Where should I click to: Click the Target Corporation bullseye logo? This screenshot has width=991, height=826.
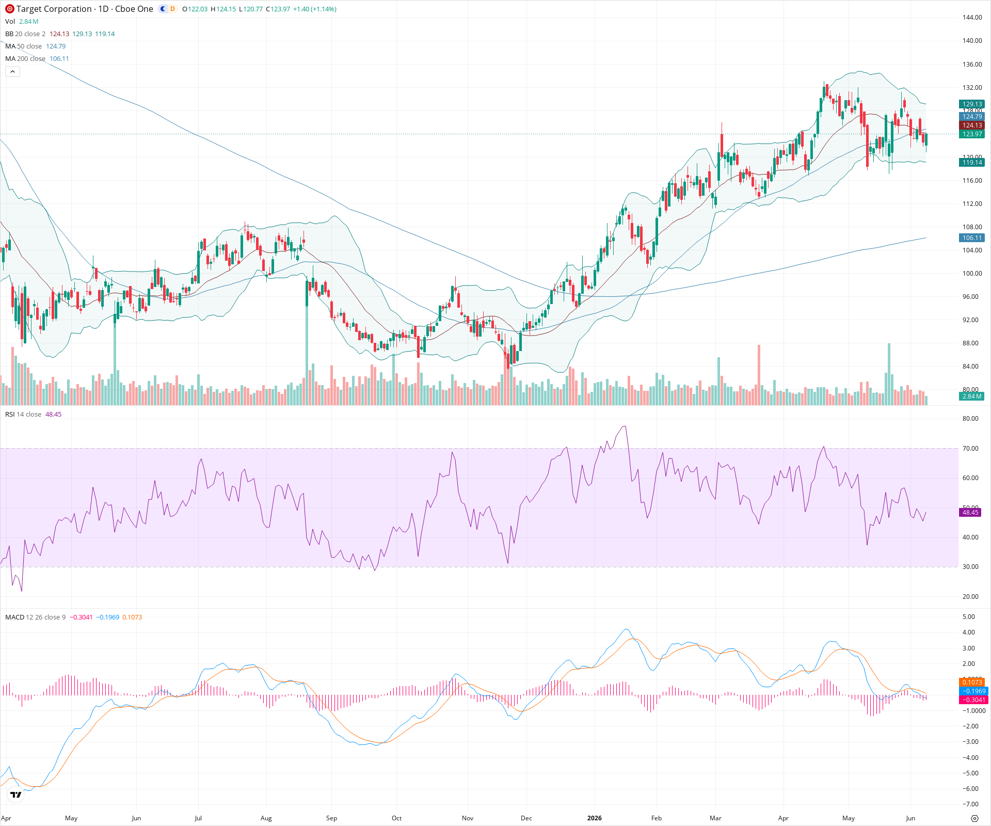tap(9, 9)
